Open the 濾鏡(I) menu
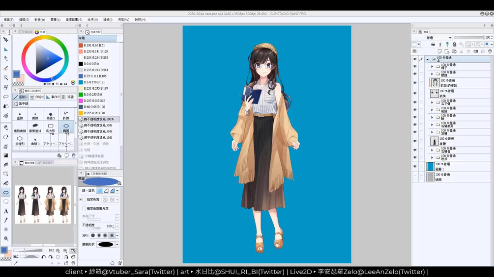This screenshot has width=494, height=277. click(x=108, y=20)
